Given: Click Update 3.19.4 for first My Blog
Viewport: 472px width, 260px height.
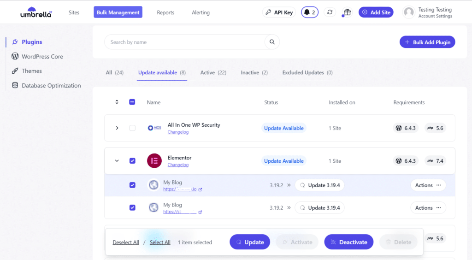Looking at the screenshot, I should click(x=320, y=185).
